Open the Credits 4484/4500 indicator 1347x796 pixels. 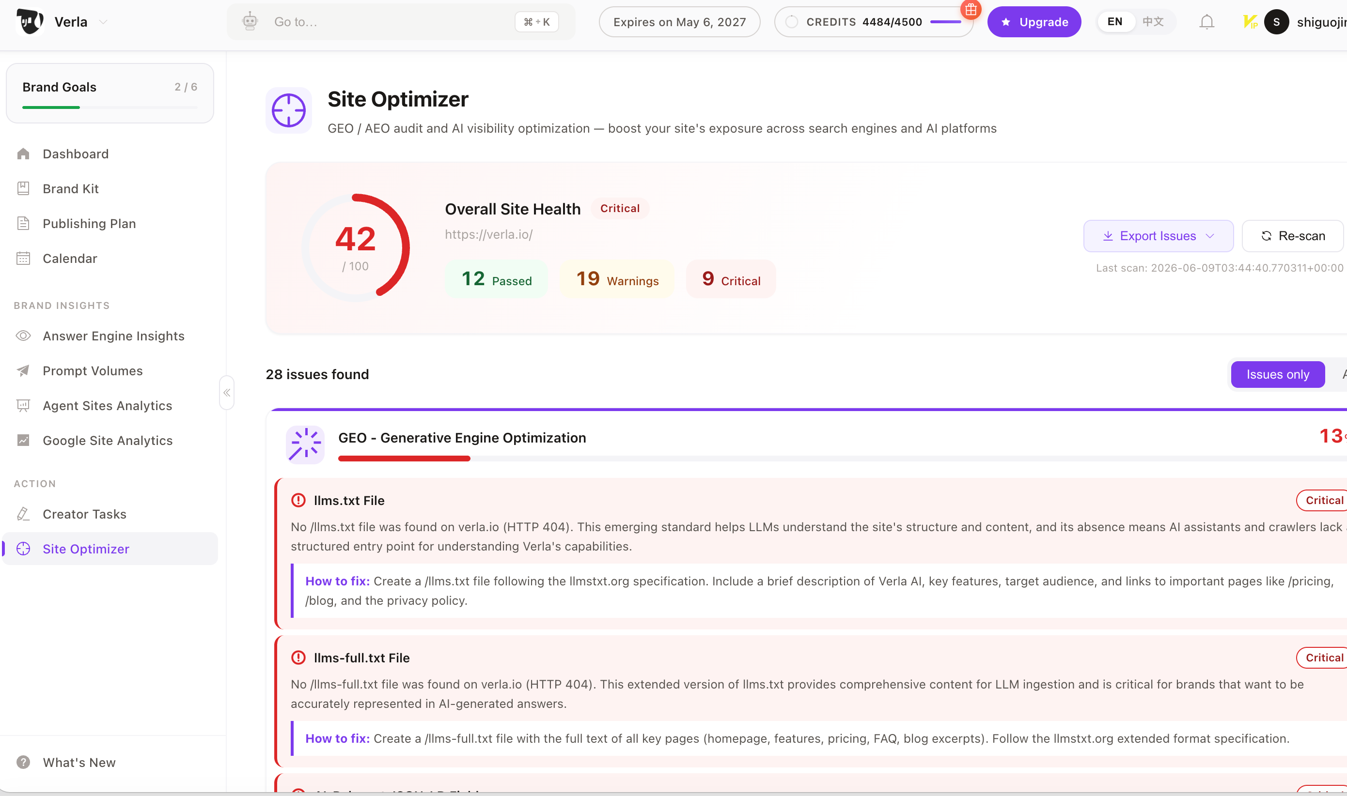[873, 21]
